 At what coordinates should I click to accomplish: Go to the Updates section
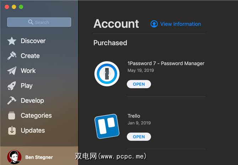point(33,131)
